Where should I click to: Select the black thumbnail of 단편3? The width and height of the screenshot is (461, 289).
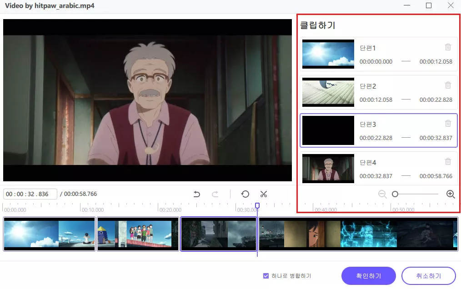328,130
